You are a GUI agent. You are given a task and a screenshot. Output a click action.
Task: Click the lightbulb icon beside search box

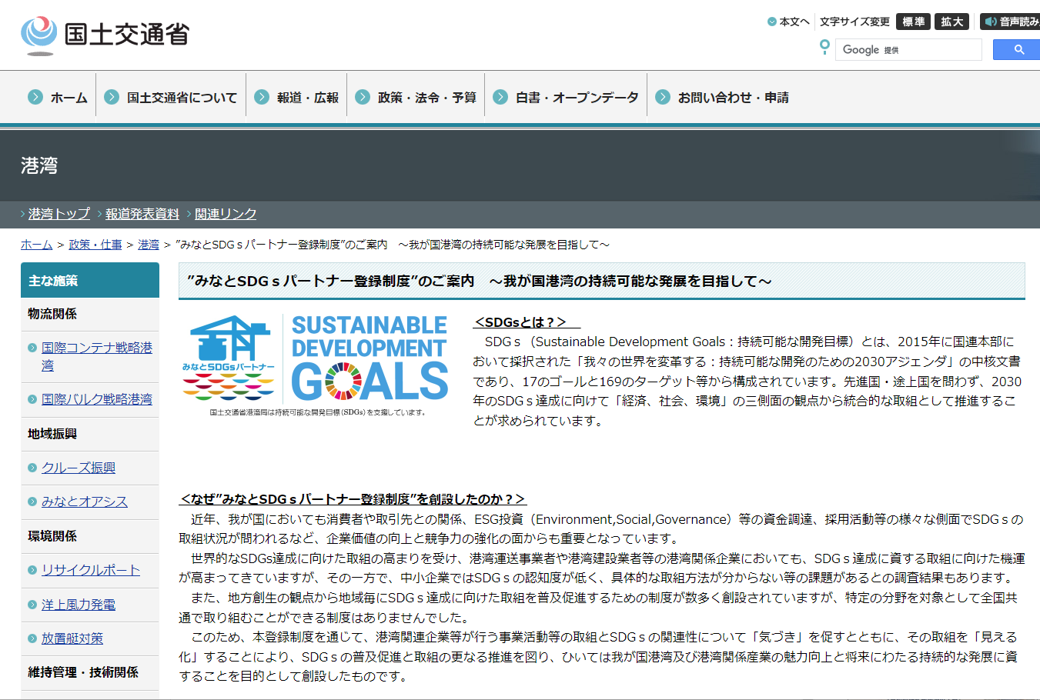(824, 48)
